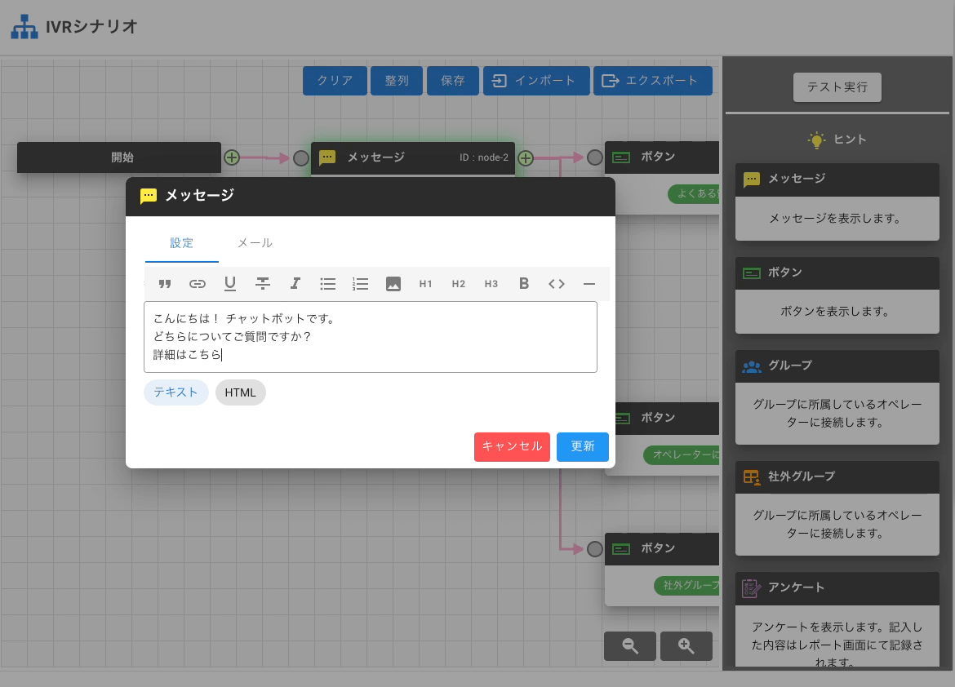Choose the HTML format chip
Image resolution: width=955 pixels, height=687 pixels.
pyautogui.click(x=241, y=392)
